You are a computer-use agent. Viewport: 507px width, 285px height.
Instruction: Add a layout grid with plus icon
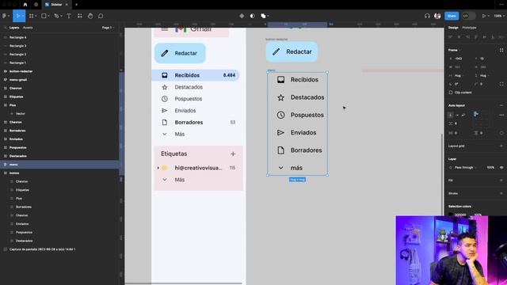pyautogui.click(x=501, y=146)
